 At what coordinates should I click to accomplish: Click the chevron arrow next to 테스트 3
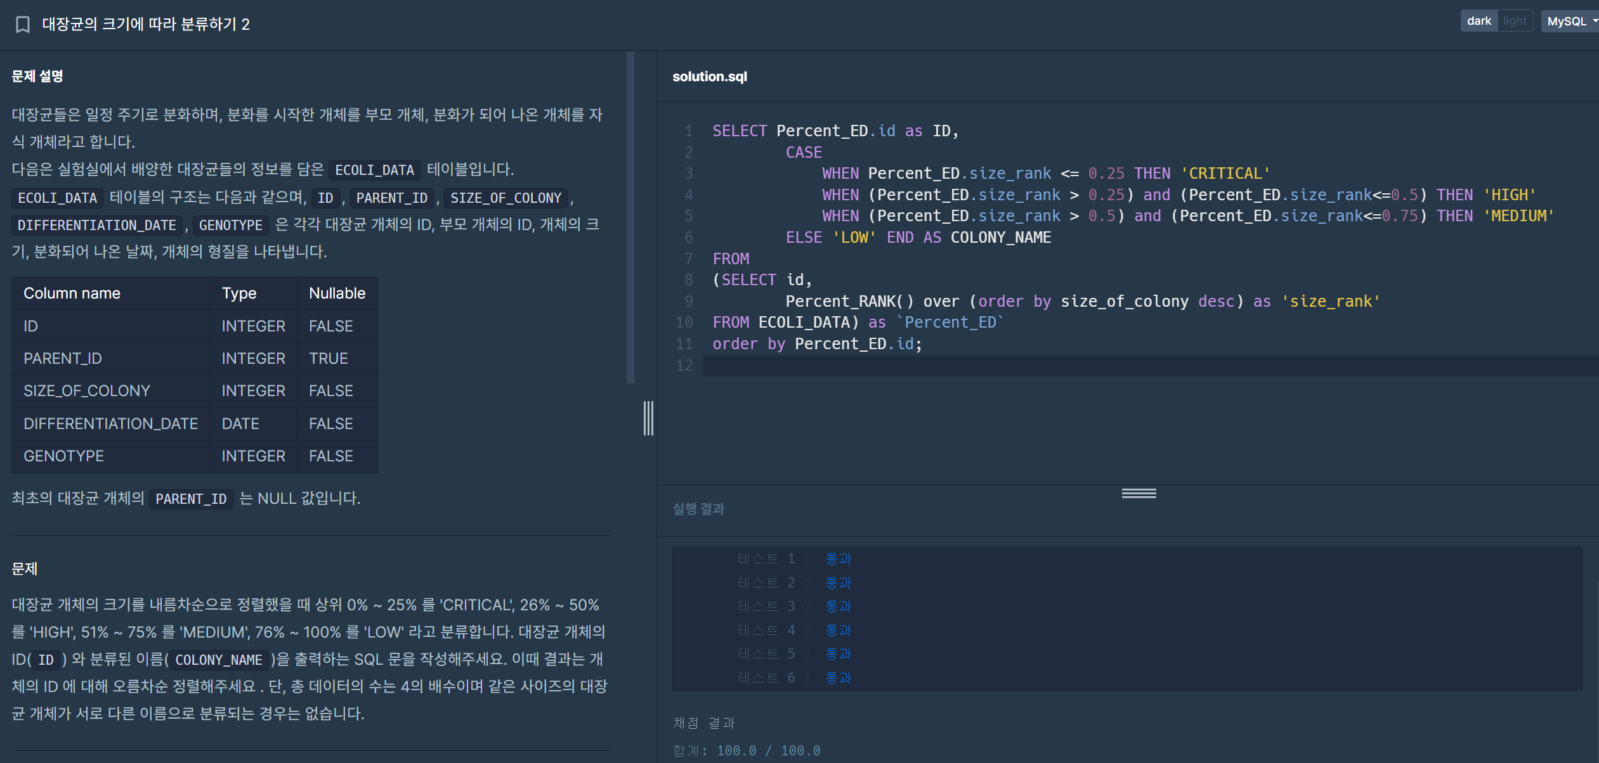[x=807, y=606]
